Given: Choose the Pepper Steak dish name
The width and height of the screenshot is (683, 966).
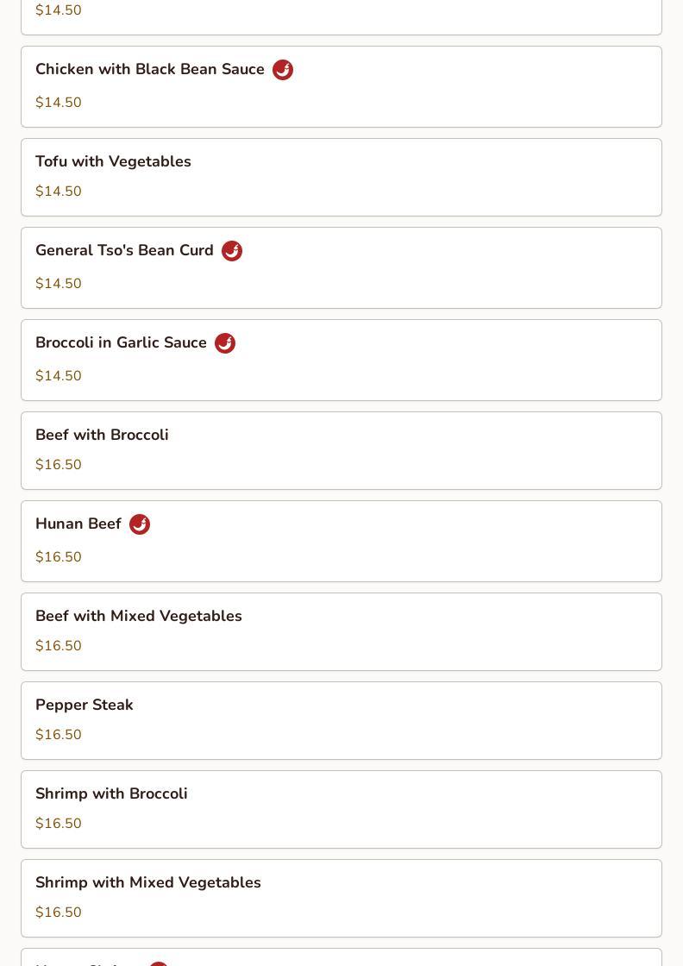Looking at the screenshot, I should click(x=85, y=705).
